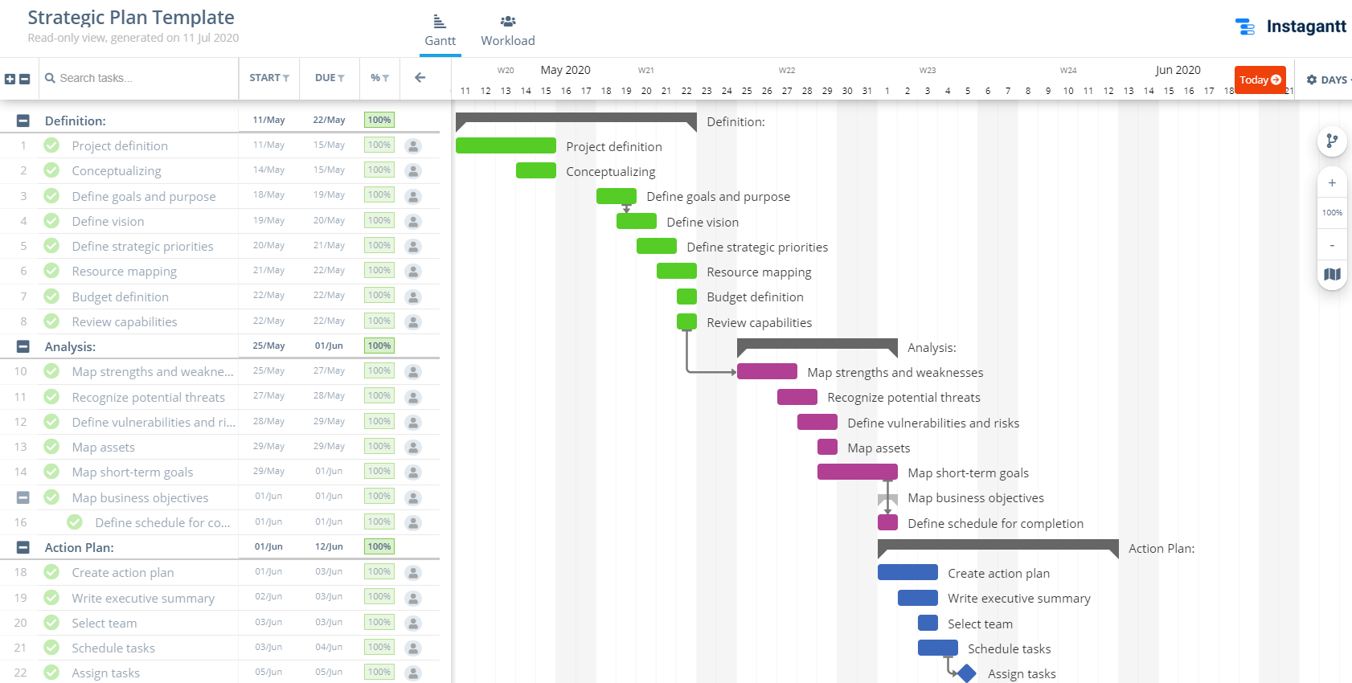Viewport: 1352px width, 683px height.
Task: Open the map overview icon
Action: pyautogui.click(x=1332, y=274)
